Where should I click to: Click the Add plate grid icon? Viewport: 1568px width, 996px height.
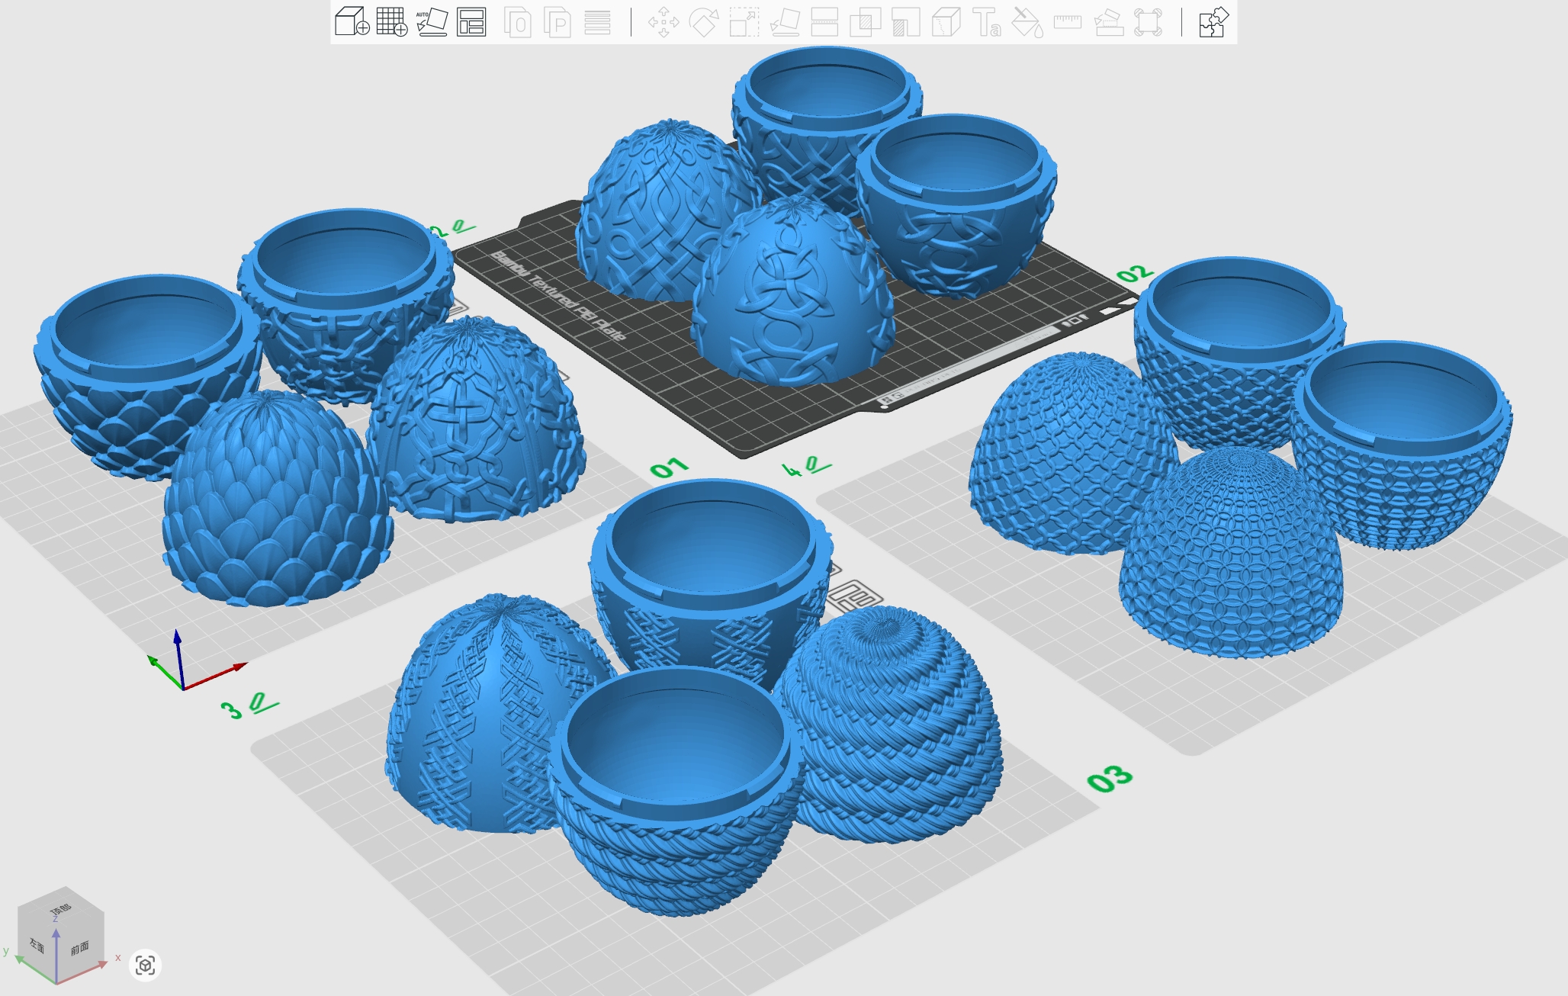[392, 21]
